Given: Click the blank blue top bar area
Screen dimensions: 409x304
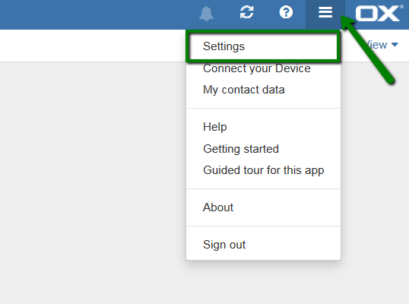Looking at the screenshot, I should tap(97, 14).
